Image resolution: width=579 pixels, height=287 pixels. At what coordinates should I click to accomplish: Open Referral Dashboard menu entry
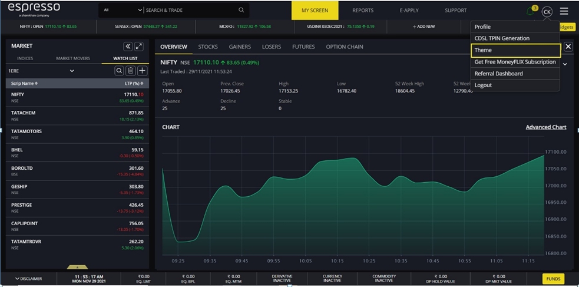click(x=515, y=74)
